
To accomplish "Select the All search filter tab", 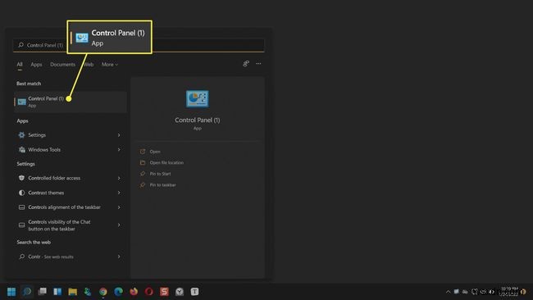I will [20, 64].
